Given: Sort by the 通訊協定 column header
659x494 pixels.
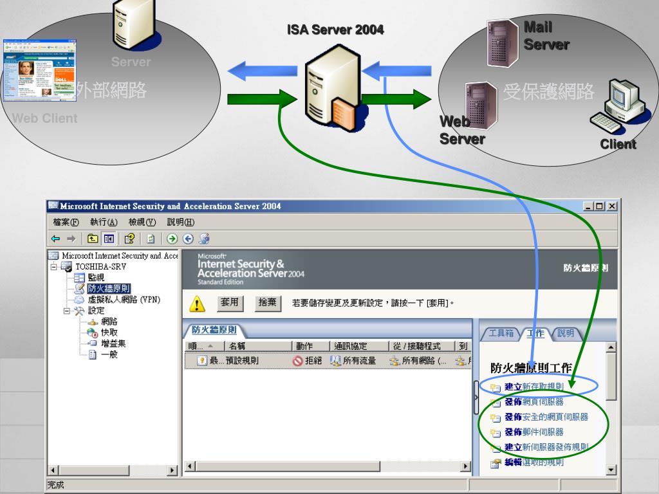Looking at the screenshot, I should click(359, 346).
